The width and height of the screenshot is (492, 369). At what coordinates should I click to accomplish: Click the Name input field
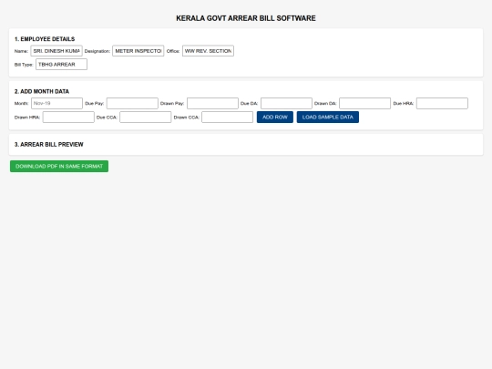(x=56, y=51)
